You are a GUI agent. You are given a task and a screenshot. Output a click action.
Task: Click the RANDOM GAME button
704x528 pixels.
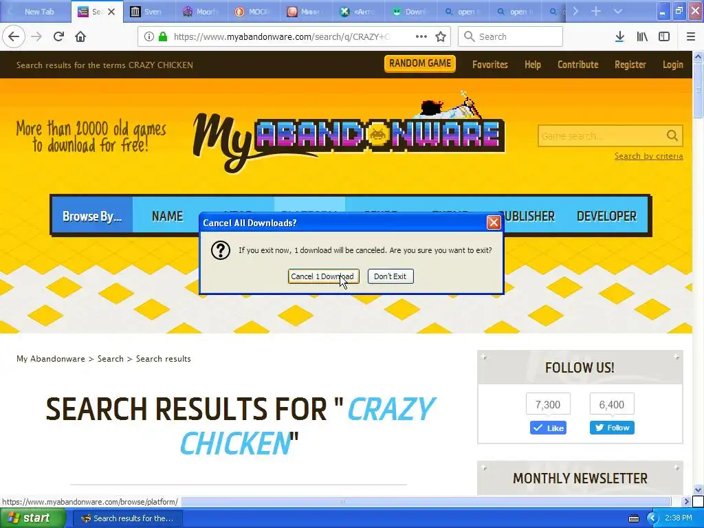(420, 63)
